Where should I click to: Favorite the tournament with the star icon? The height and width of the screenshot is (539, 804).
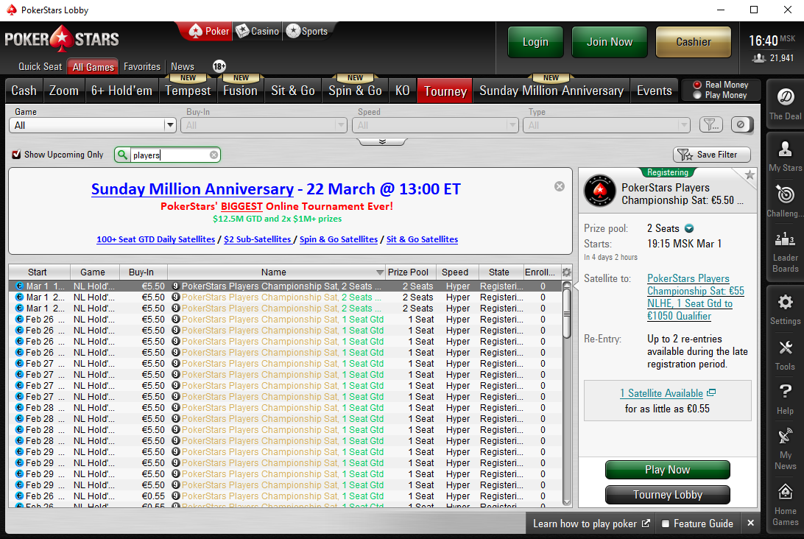tap(750, 175)
